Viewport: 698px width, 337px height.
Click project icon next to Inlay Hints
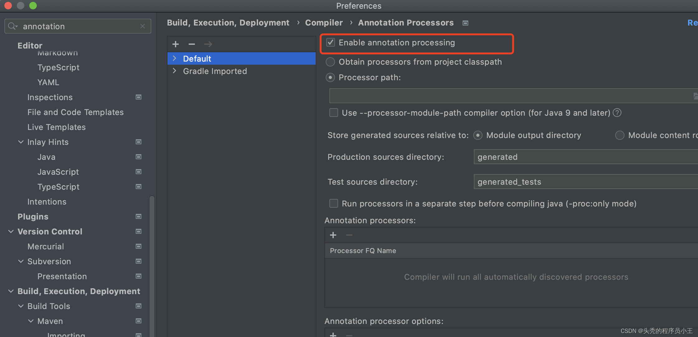pyautogui.click(x=139, y=142)
